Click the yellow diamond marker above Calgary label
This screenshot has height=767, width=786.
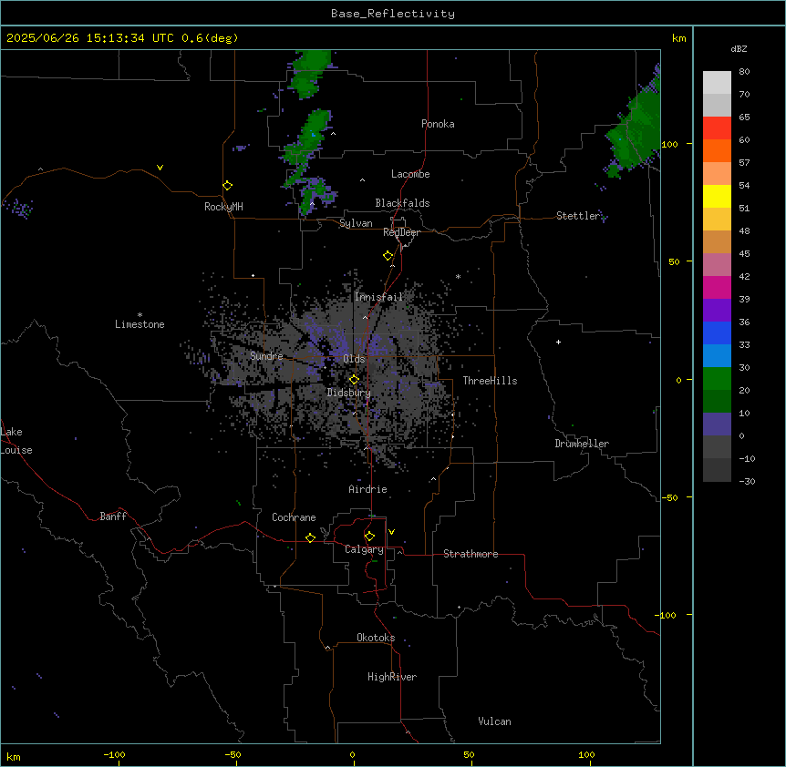(x=369, y=537)
